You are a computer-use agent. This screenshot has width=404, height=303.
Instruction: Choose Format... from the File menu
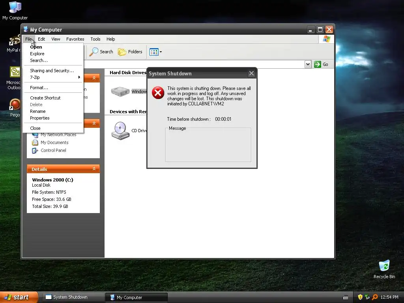tap(53, 88)
